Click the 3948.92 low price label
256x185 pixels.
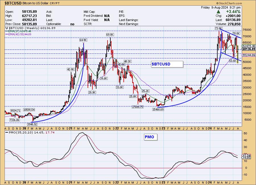pos(32,124)
